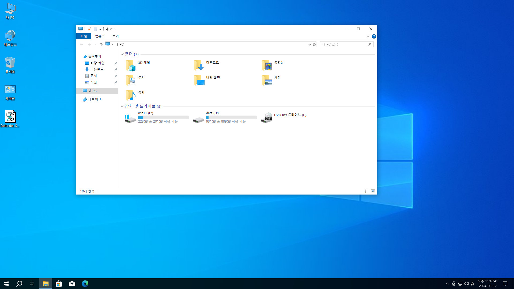
Task: Click the D: drive usage bar
Action: (231, 117)
